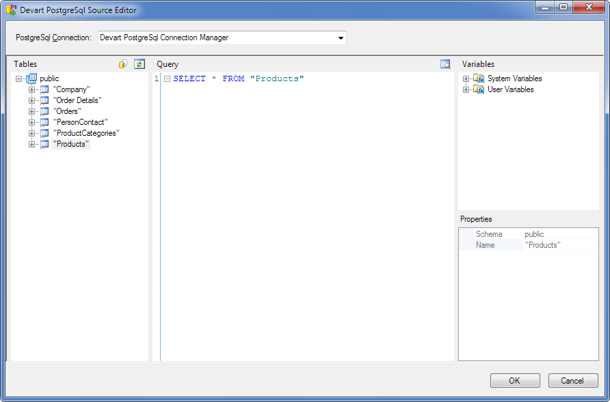This screenshot has height=402, width=610.
Task: Click the "Company" table icon
Action: [44, 89]
